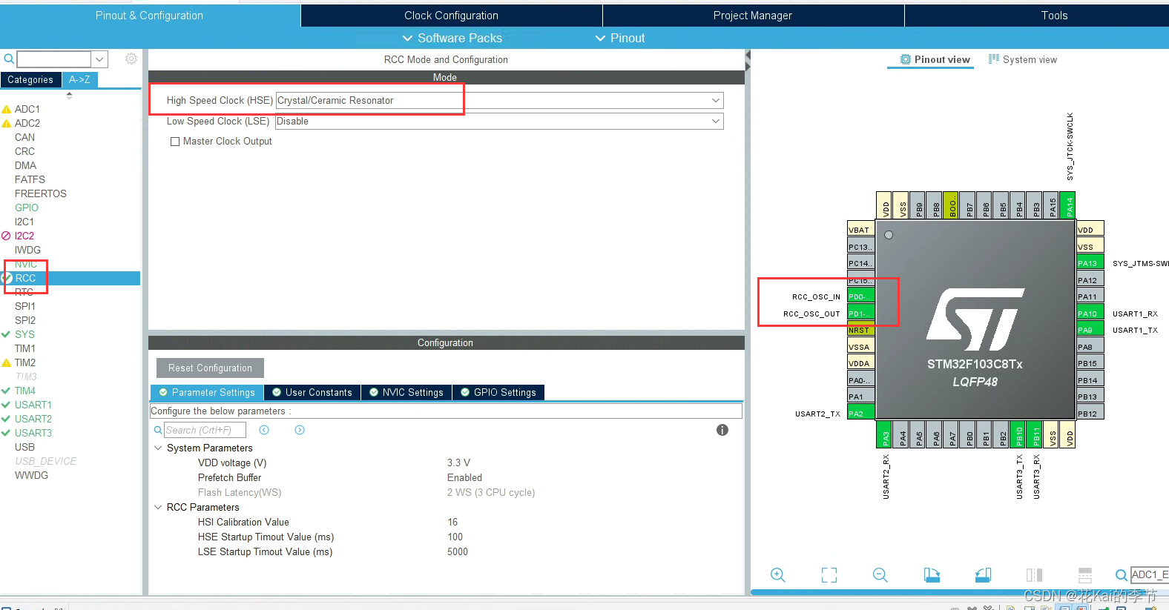Screen dimensions: 1169x610
Task: Expand the Pinout menu
Action: 620,38
